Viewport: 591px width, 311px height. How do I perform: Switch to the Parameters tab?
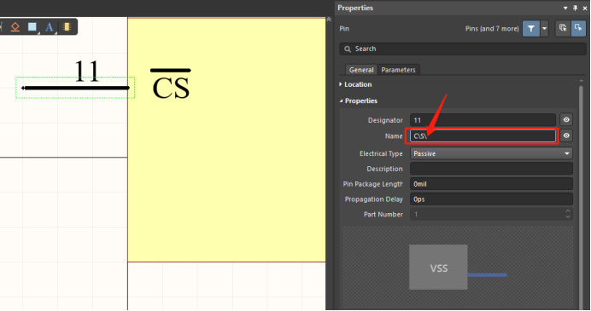pyautogui.click(x=398, y=70)
